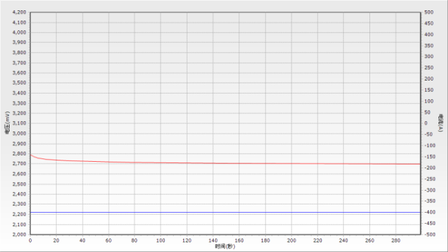Click the 140 second time tick
Screen dimensions: 448x252
(213, 240)
